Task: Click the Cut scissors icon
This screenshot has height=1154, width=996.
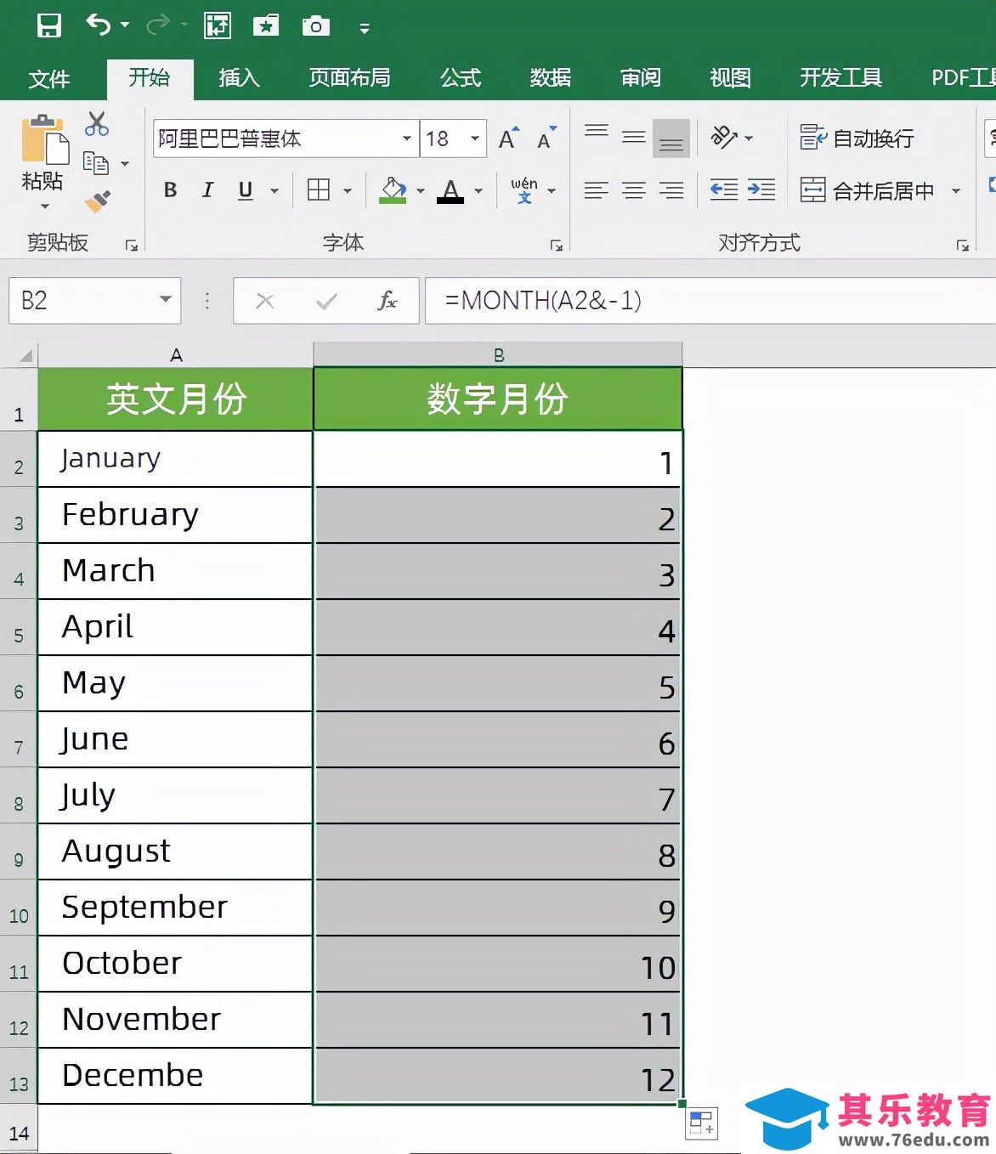Action: [97, 124]
